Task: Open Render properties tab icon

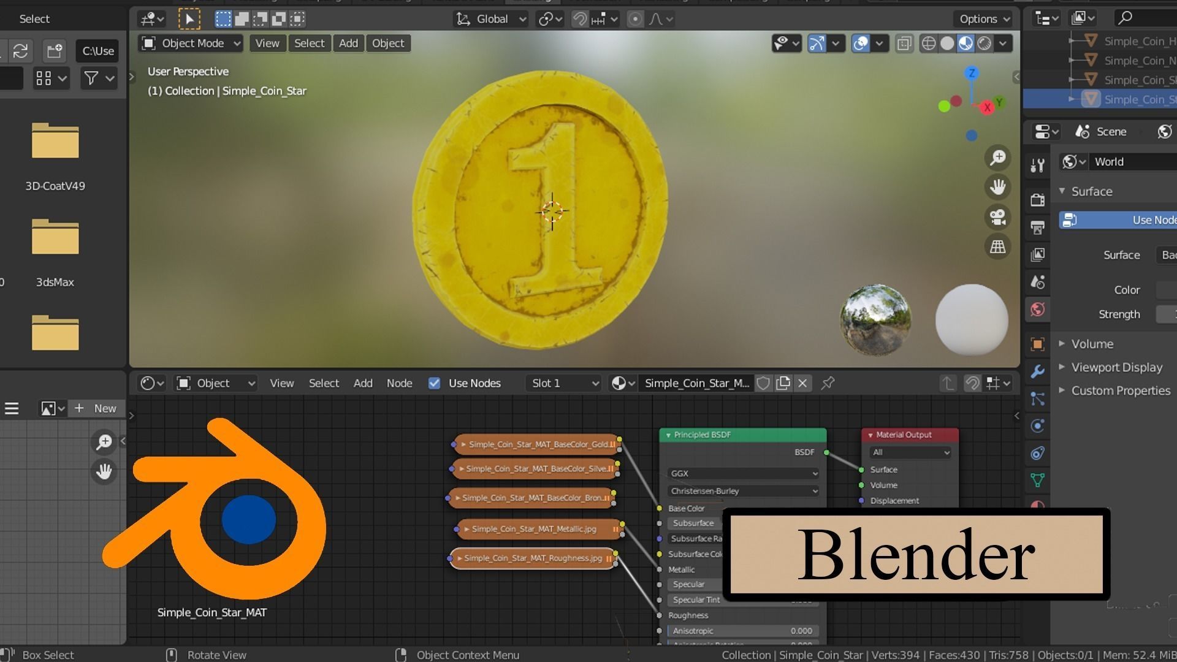Action: point(1037,200)
